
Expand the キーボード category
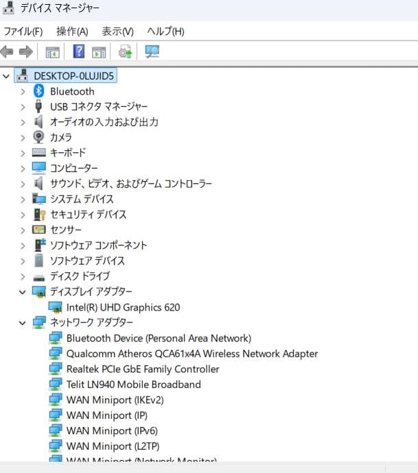pos(23,153)
